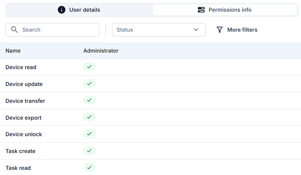301x175 pixels.
Task: Select the Permissions info tab
Action: tap(225, 10)
